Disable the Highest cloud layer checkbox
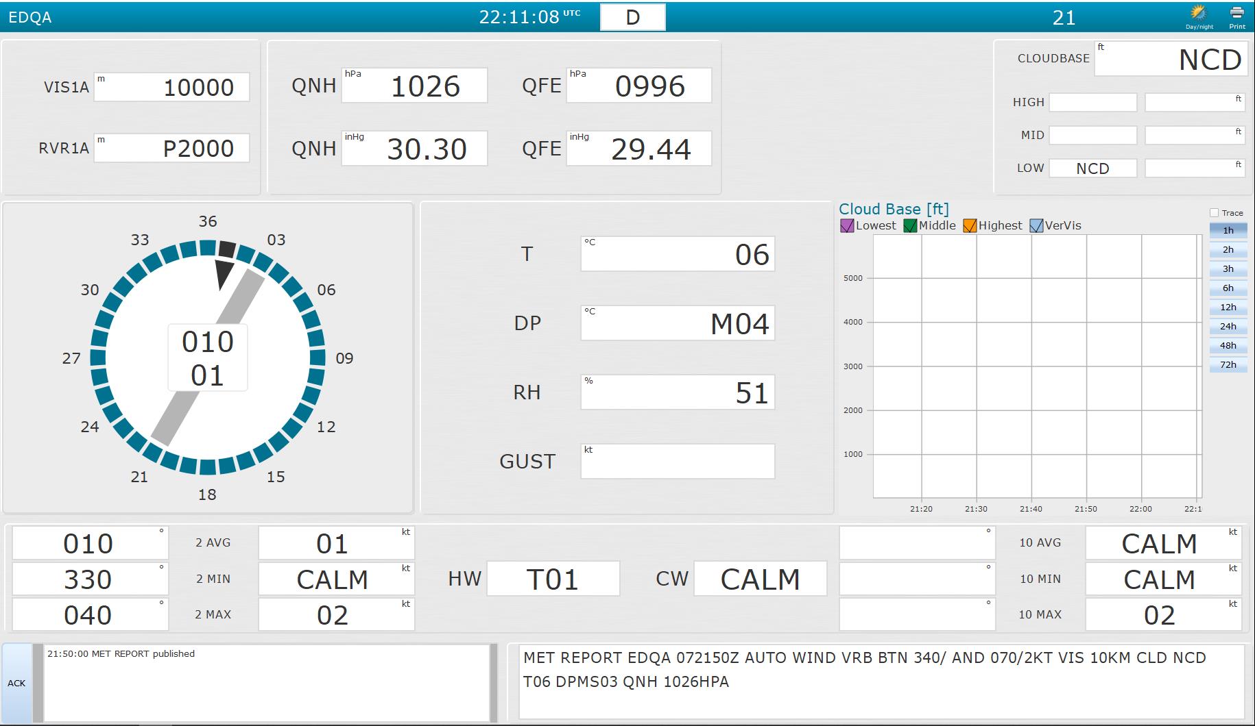The height and width of the screenshot is (726, 1255). click(x=970, y=226)
